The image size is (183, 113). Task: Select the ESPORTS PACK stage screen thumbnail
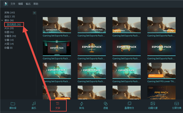57,48
